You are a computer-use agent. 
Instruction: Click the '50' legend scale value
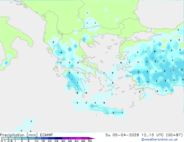[90, 141]
